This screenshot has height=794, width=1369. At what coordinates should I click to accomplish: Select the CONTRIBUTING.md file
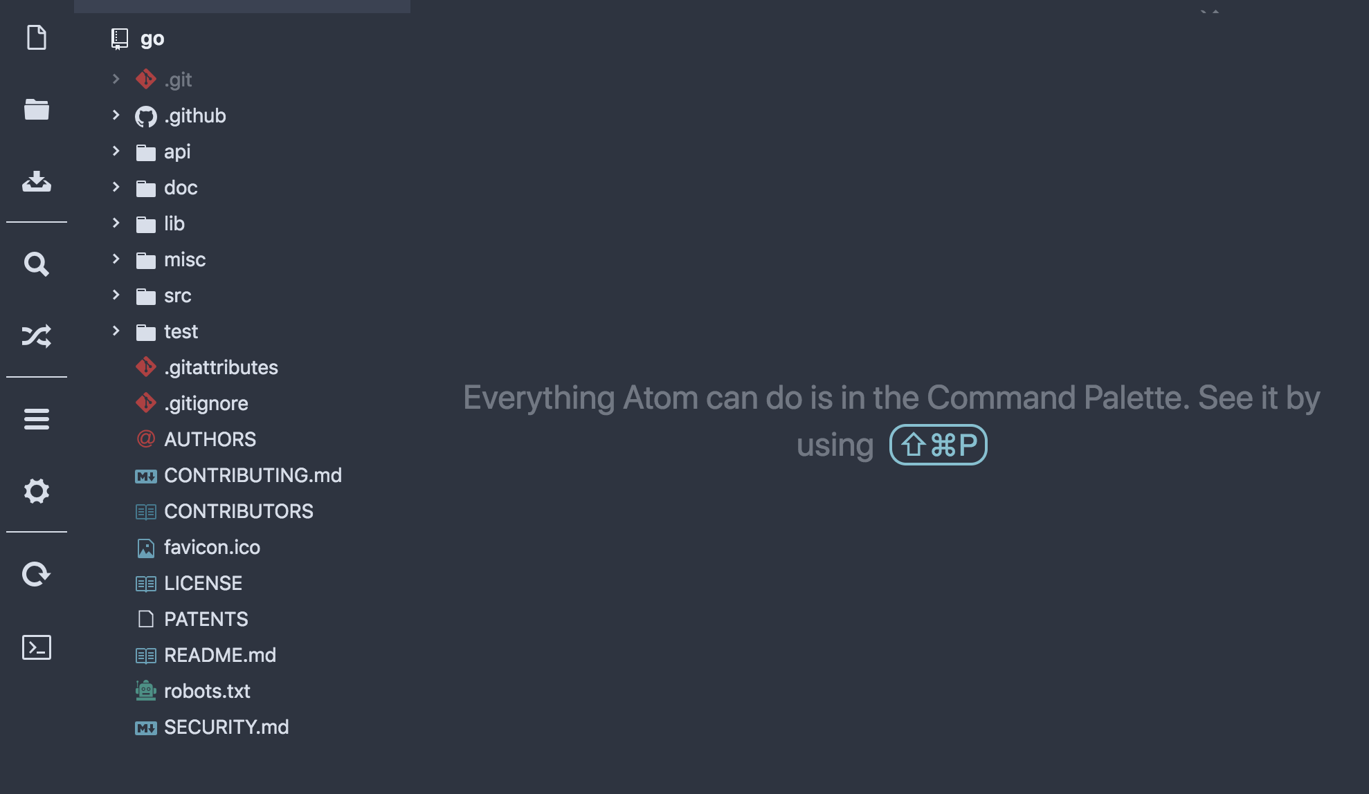(x=253, y=474)
